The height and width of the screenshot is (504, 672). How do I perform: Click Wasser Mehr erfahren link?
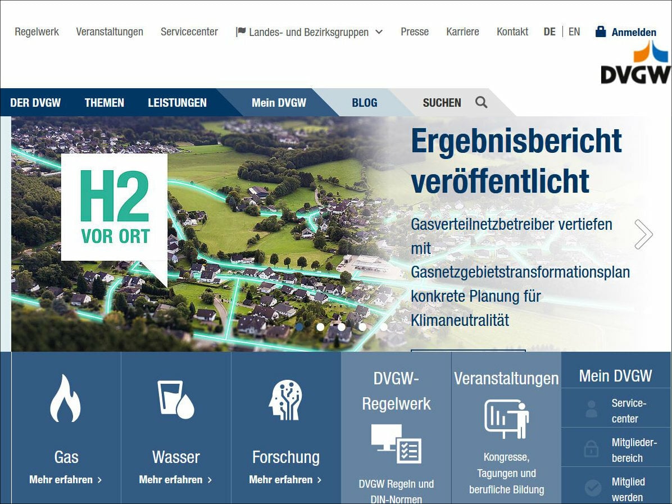175,480
